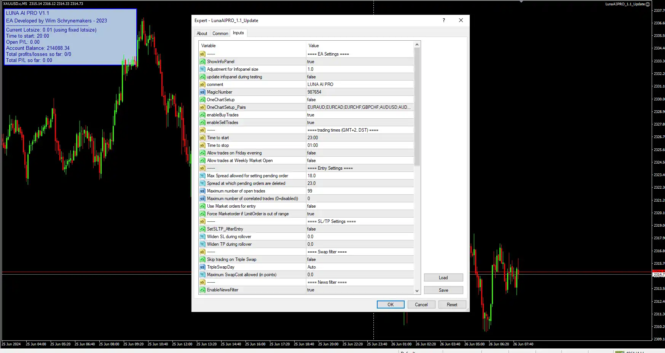Click the icon beside EnableNewsFilter
This screenshot has width=665, height=353.
pyautogui.click(x=203, y=290)
